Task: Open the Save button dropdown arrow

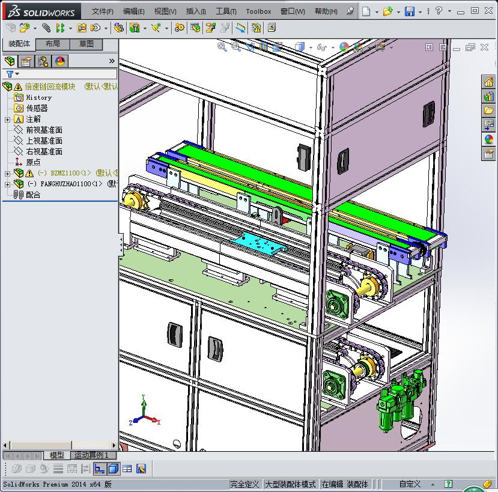Action: [420, 12]
